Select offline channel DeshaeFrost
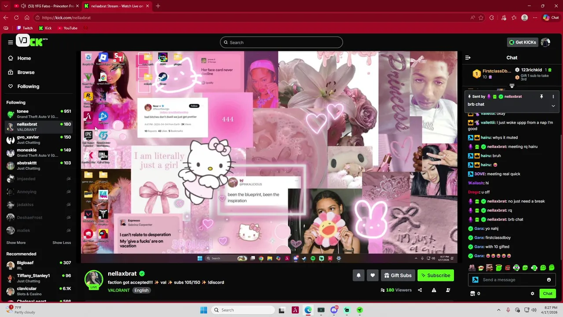The height and width of the screenshot is (317, 563). point(39,217)
